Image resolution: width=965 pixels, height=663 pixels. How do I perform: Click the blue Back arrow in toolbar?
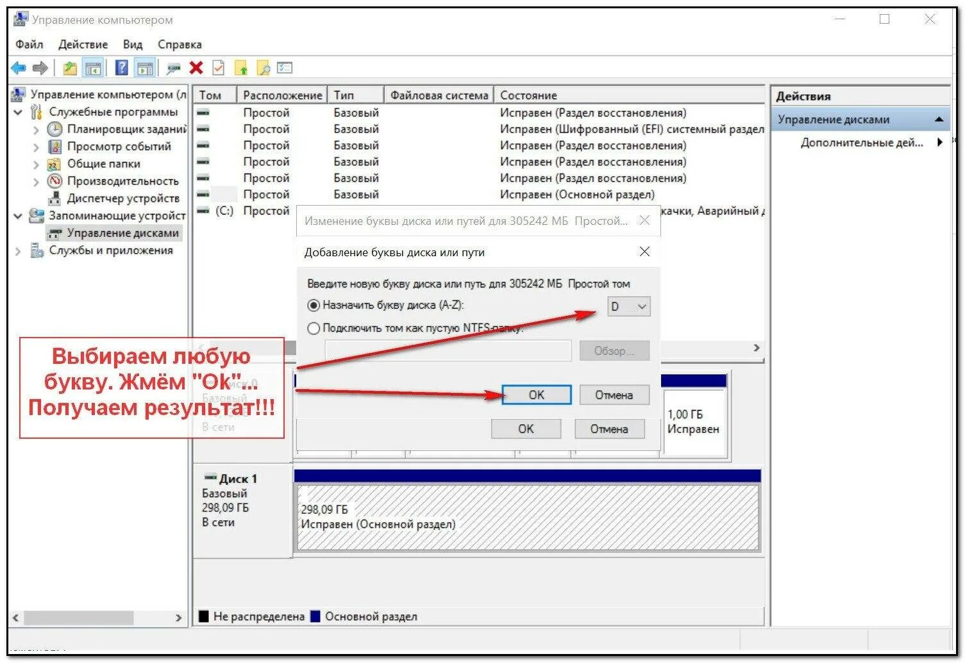point(19,68)
